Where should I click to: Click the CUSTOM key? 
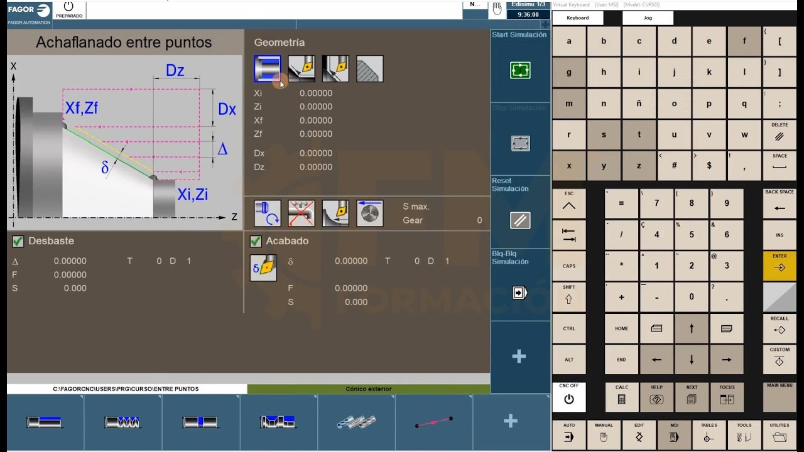pyautogui.click(x=780, y=360)
